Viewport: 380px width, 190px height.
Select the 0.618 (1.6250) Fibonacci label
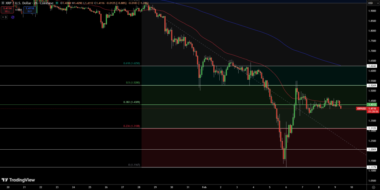[x=132, y=63]
